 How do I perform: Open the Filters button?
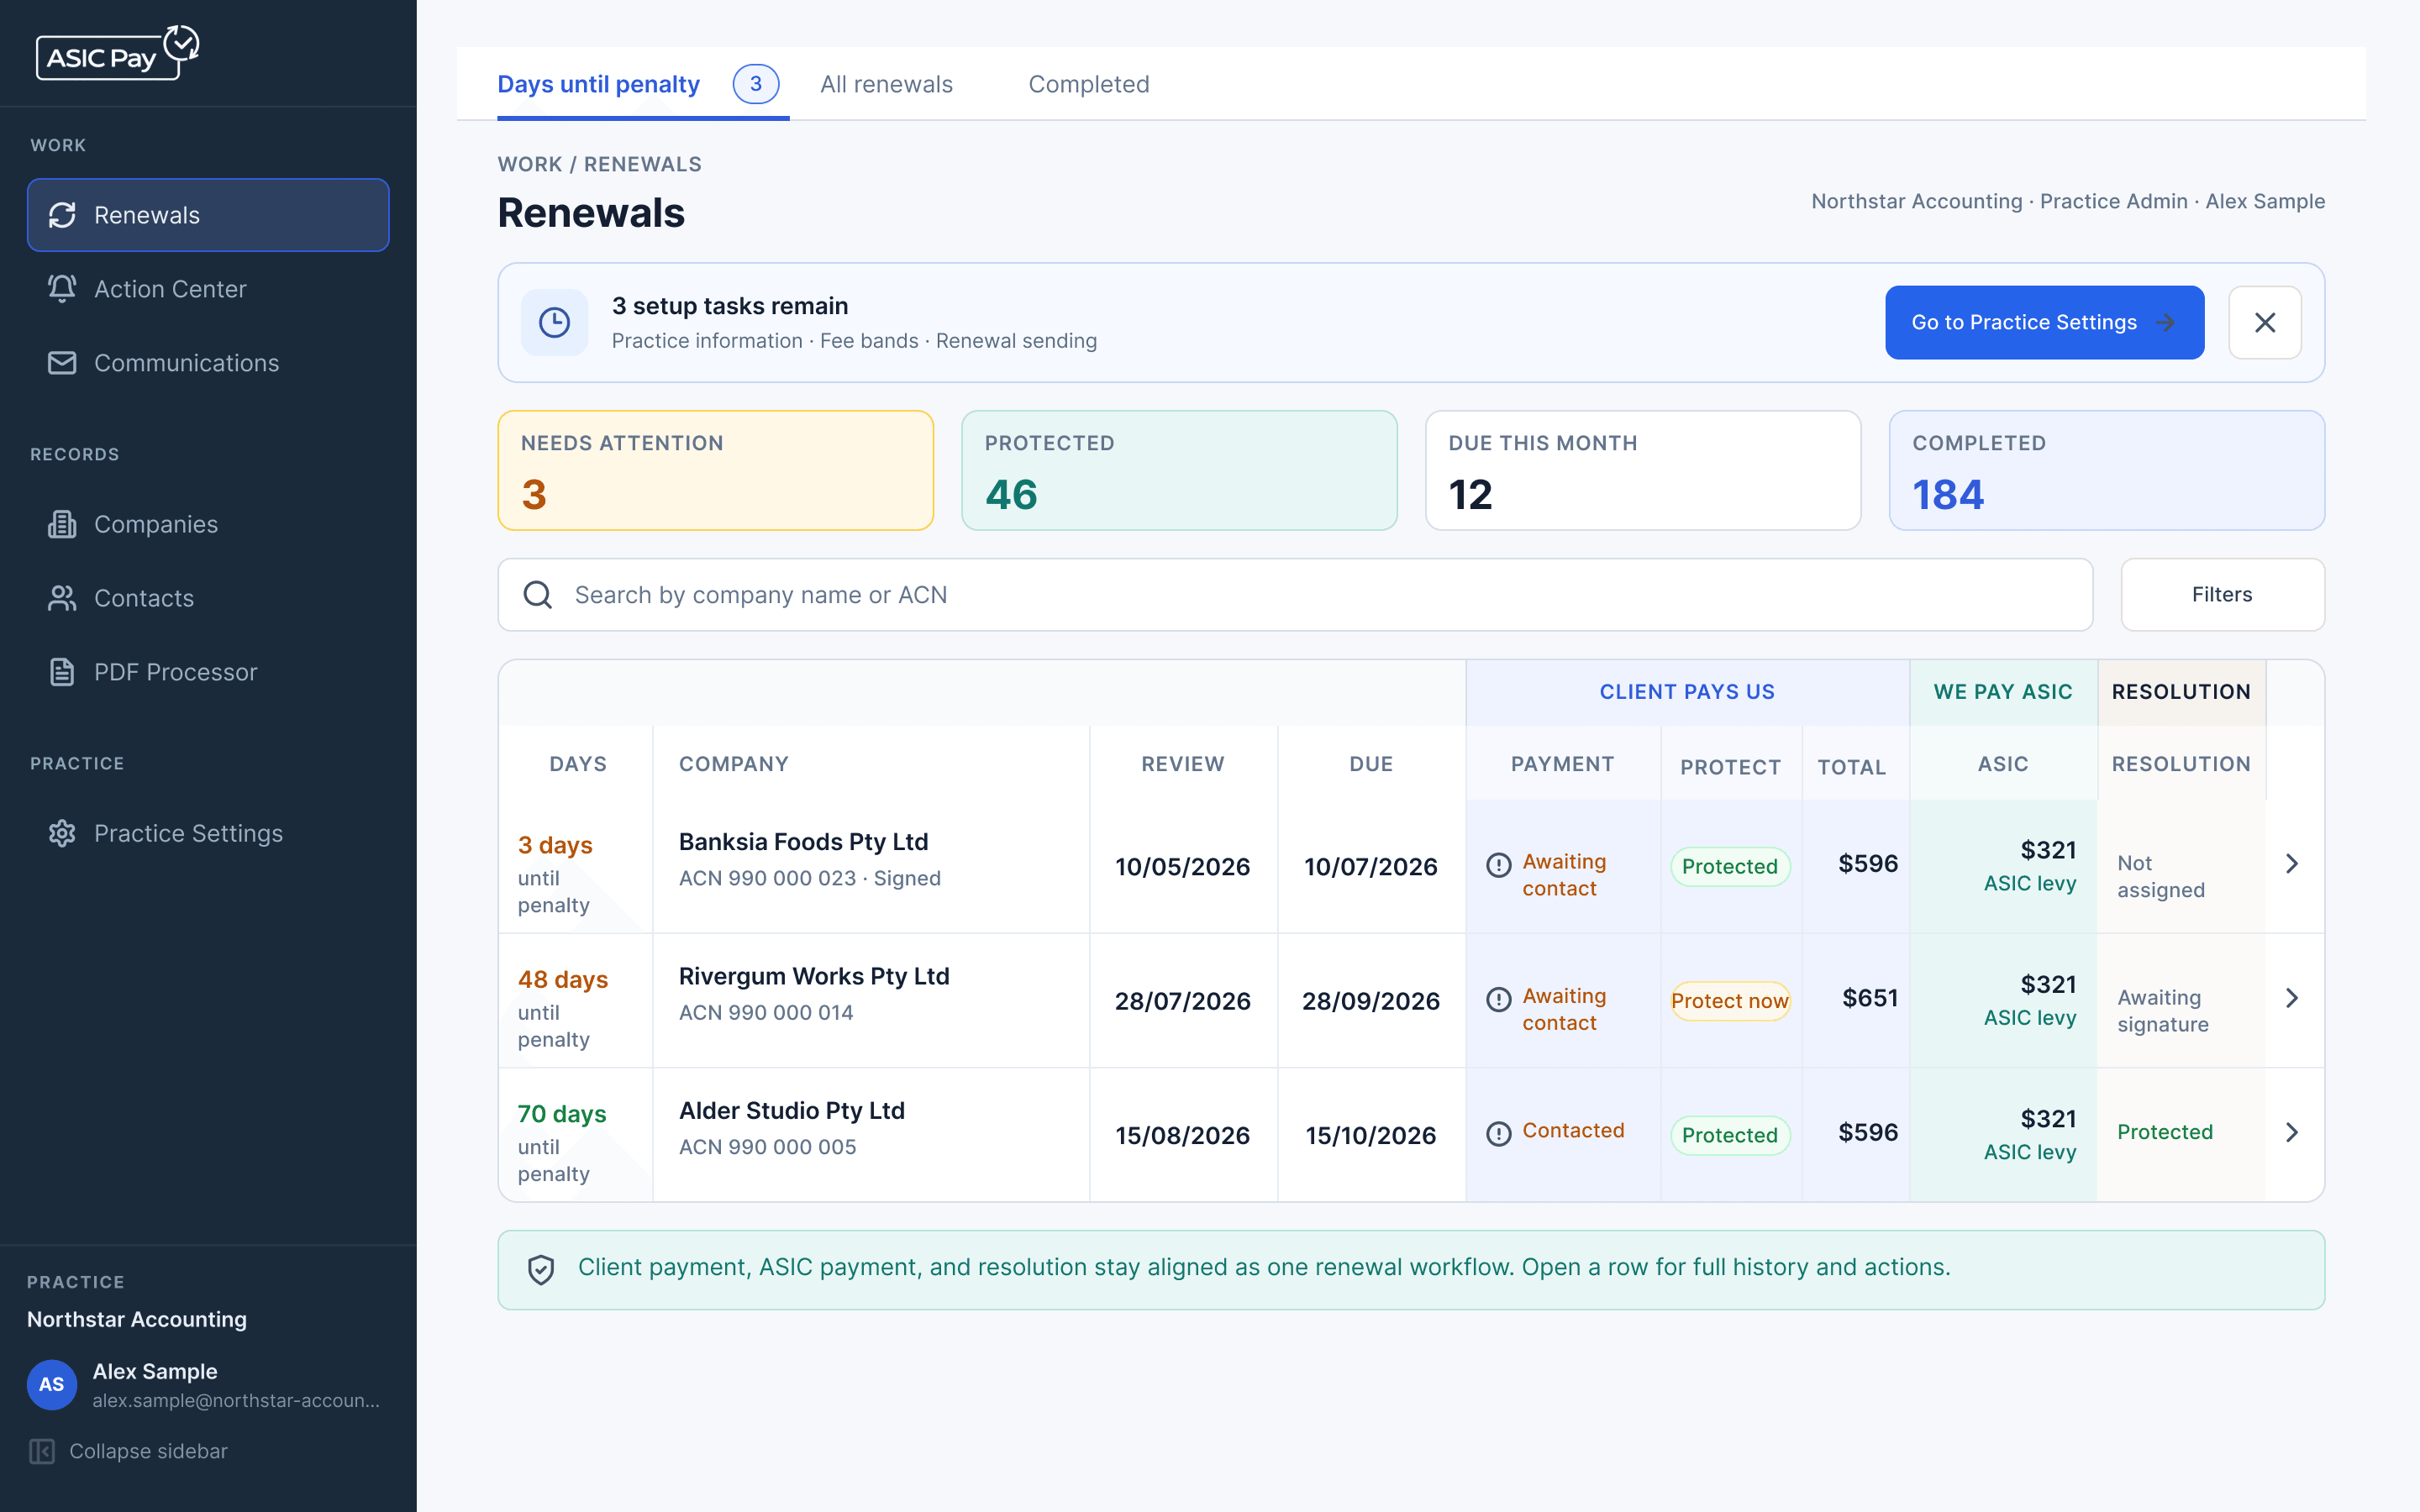[2222, 595]
